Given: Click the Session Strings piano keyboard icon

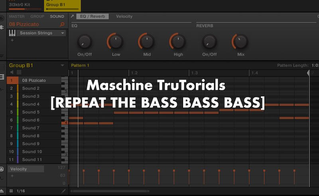Looking at the screenshot, I should (x=12, y=33).
